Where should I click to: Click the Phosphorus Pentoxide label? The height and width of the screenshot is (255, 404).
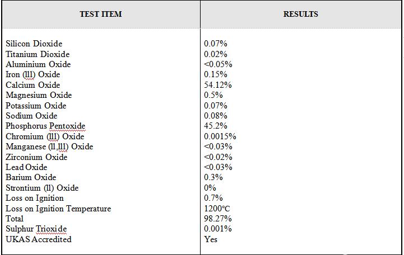click(45, 126)
